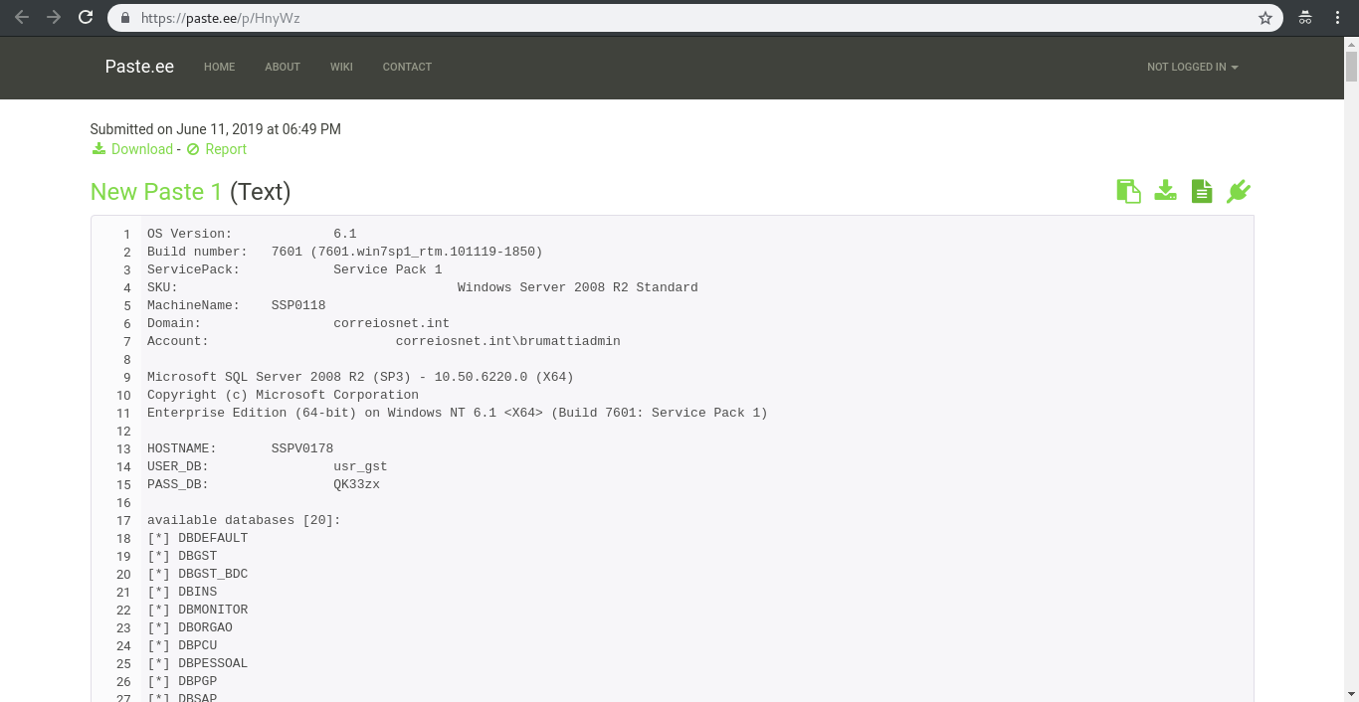Click the 'Service Pack 1' value on line 3
1359x702 pixels.
click(x=388, y=269)
